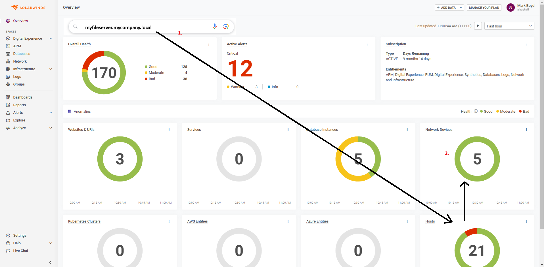Click the Settings gear in sidebar
The height and width of the screenshot is (267, 544).
[8, 236]
